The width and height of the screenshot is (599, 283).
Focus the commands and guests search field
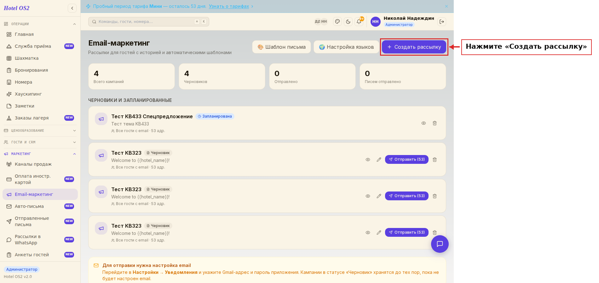(x=149, y=22)
